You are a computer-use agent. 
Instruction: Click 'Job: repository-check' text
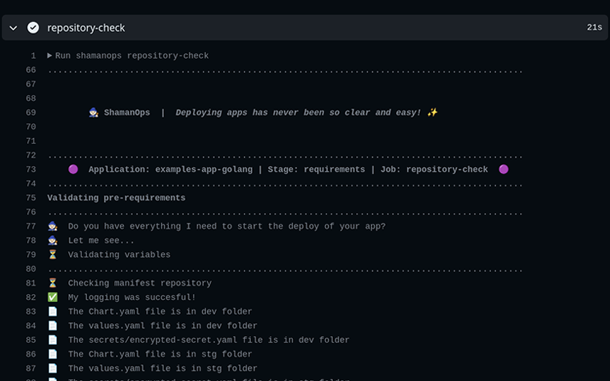(434, 169)
